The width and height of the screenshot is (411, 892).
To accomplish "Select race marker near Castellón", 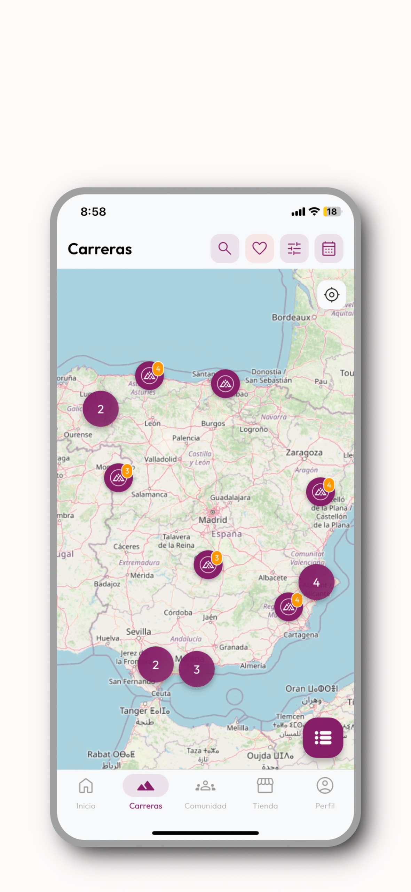I will pyautogui.click(x=320, y=492).
